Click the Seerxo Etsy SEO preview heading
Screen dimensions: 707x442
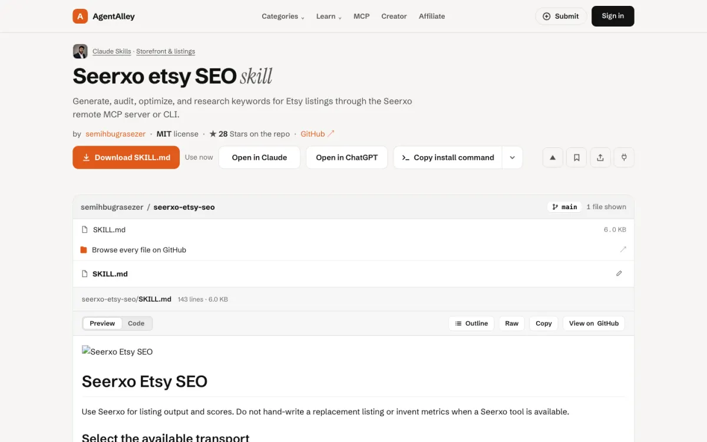click(x=144, y=381)
